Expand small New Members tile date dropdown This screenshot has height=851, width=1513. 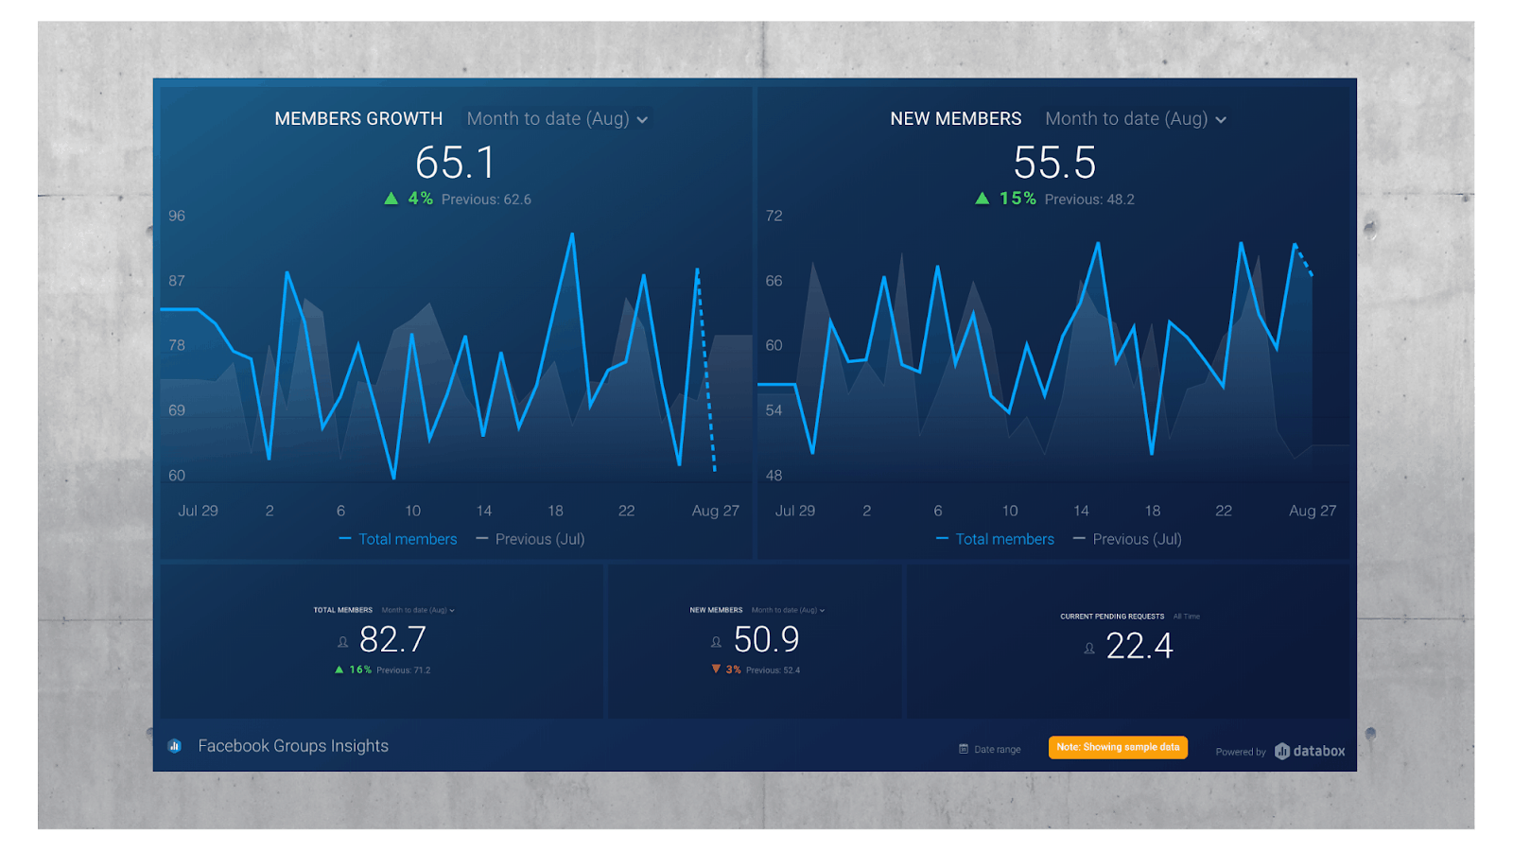click(788, 610)
